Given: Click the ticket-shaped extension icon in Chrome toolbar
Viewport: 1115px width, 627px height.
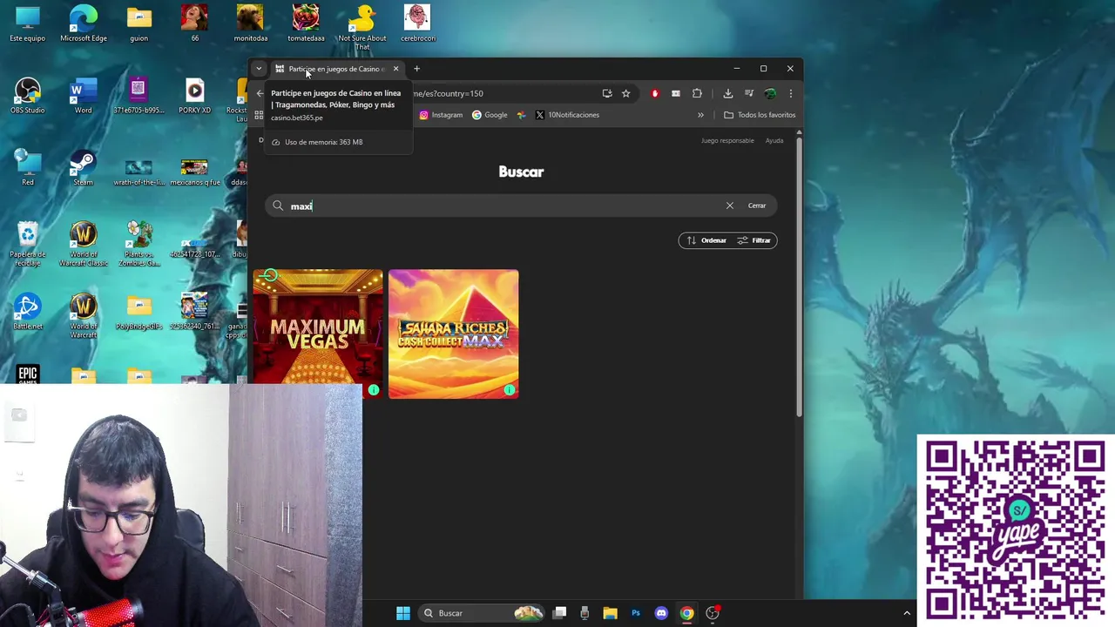Looking at the screenshot, I should (676, 93).
